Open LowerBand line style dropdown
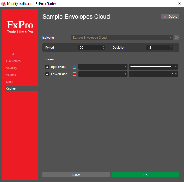184x182 pixels. [x=103, y=74]
